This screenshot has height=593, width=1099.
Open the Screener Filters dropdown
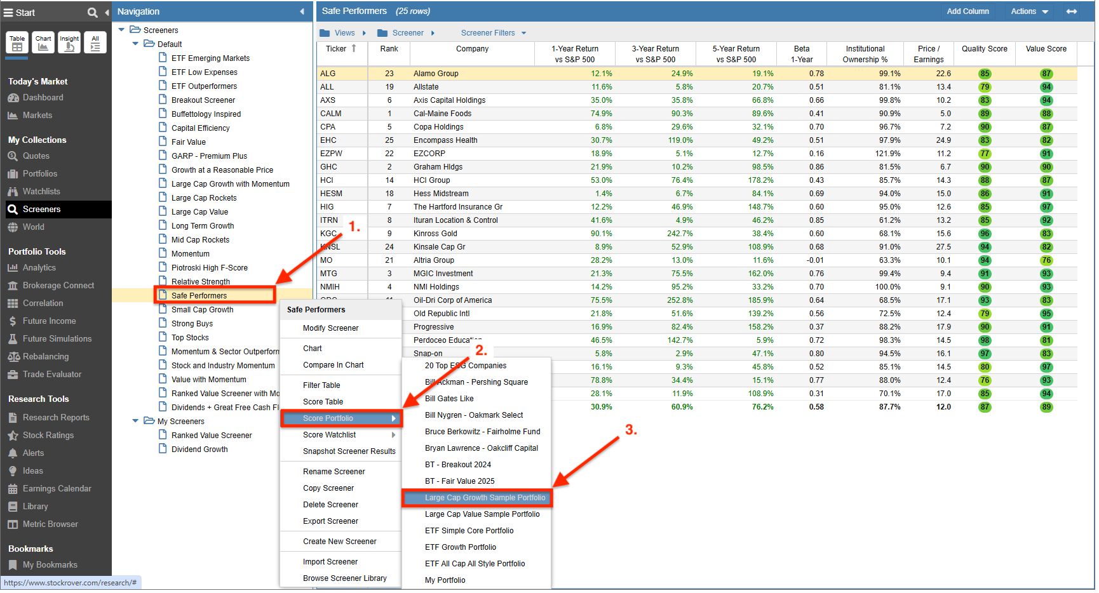[x=494, y=33]
